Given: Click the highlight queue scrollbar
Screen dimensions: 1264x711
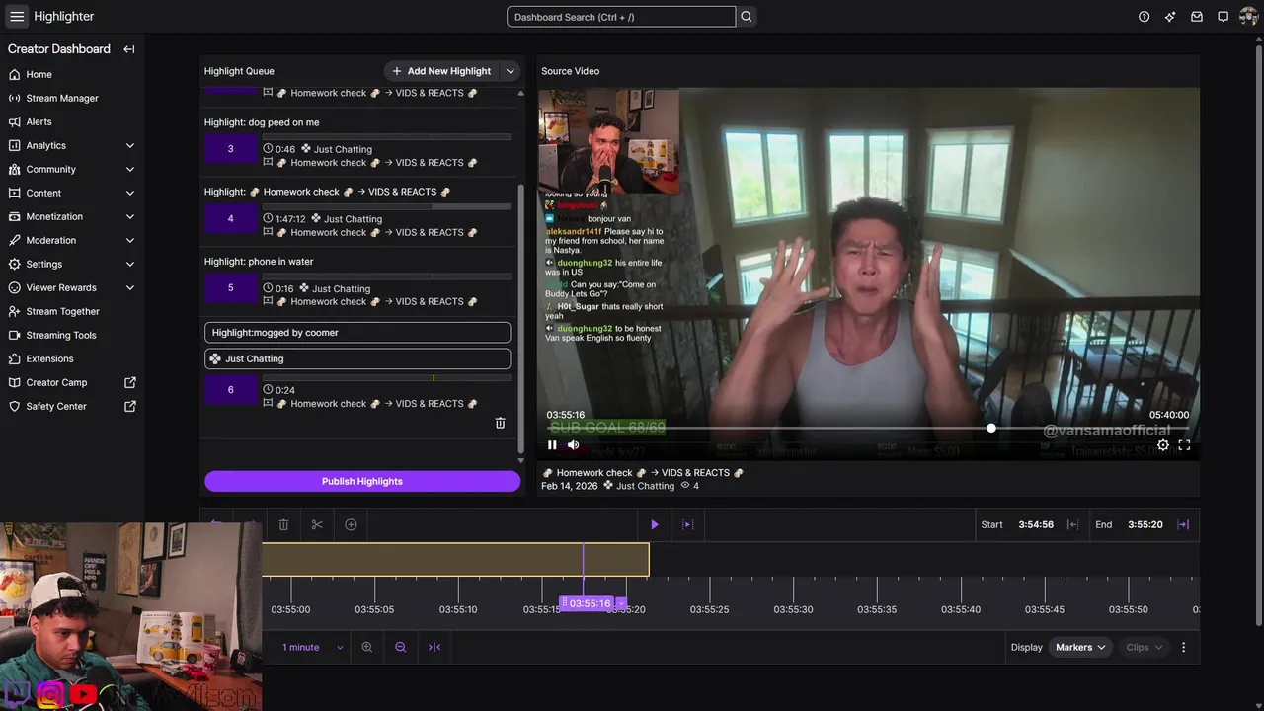Looking at the screenshot, I should click(520, 318).
